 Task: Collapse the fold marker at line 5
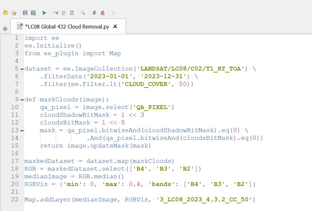(22, 69)
